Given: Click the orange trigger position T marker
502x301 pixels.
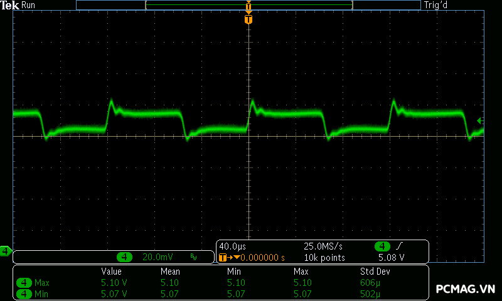Looking at the screenshot, I should [x=248, y=20].
